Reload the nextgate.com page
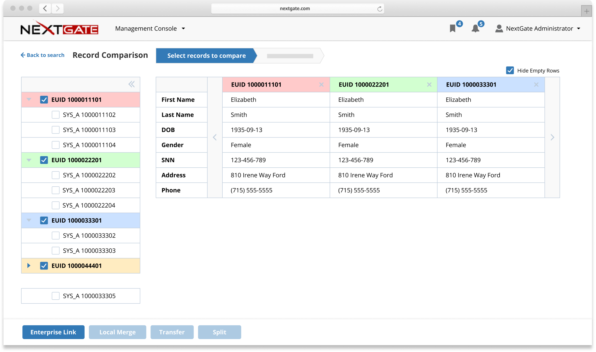The width and height of the screenshot is (596, 352). click(x=380, y=9)
